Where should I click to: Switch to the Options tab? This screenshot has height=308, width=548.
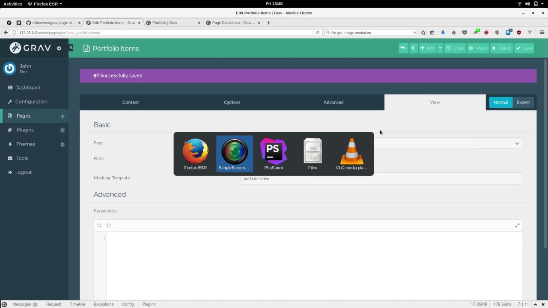[x=232, y=102]
